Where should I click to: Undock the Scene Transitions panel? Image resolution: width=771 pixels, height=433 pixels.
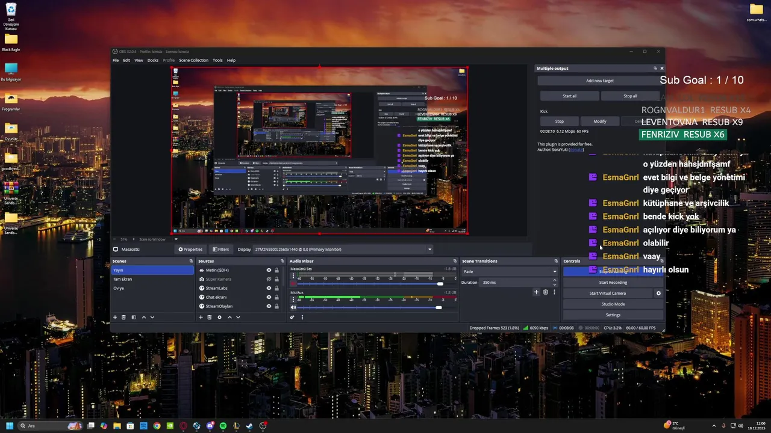556,261
